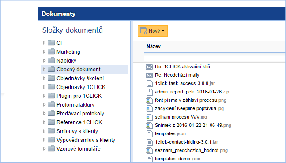
Task: Click the Výpovědi smluv s klienty folder icon
Action: pyautogui.click(x=51, y=140)
